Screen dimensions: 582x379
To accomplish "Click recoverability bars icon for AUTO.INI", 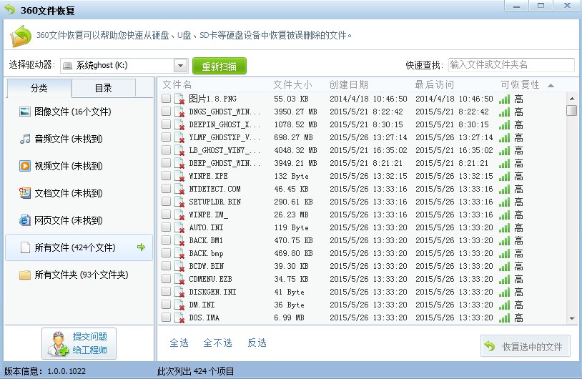I will (x=505, y=227).
